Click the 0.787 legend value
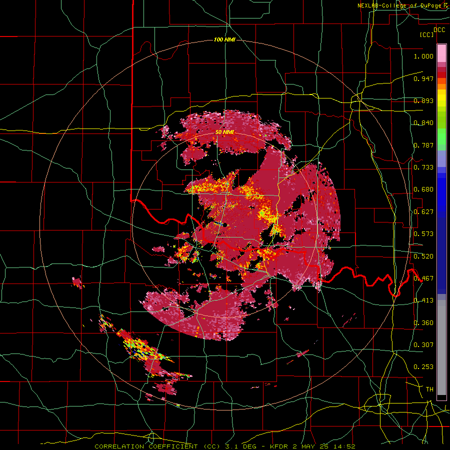 [x=423, y=145]
